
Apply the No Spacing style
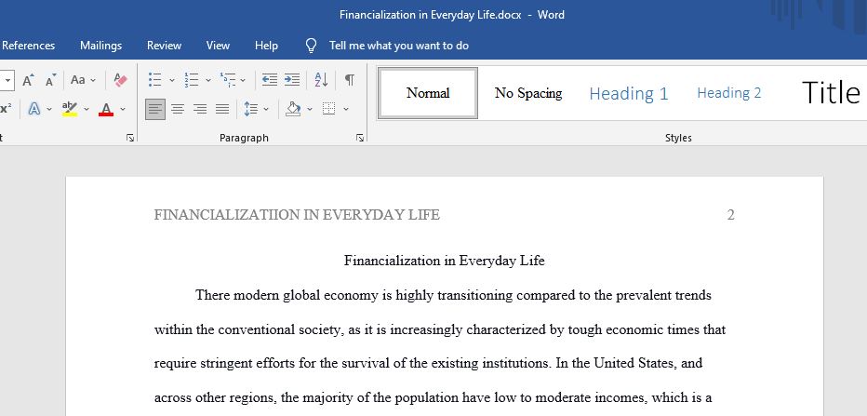click(x=528, y=93)
